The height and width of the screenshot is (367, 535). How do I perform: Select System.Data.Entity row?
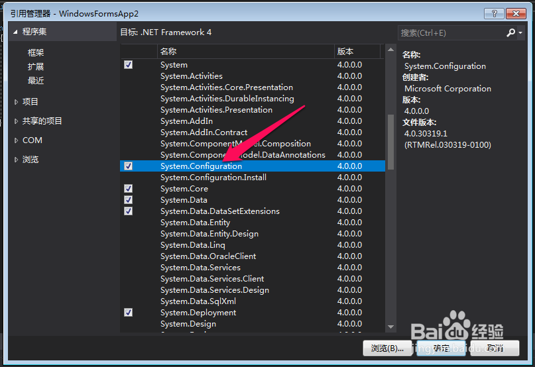253,223
